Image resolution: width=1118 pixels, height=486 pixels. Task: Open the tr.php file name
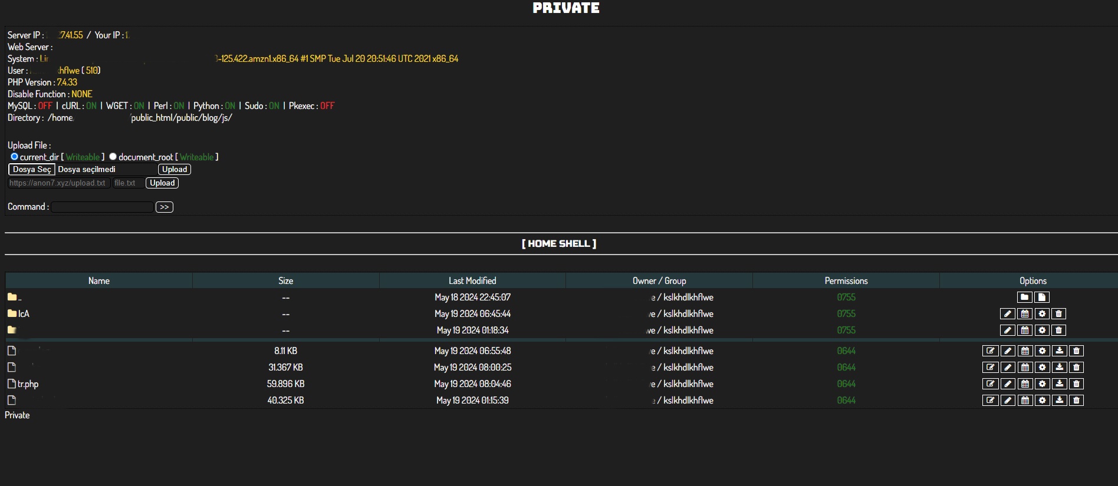pyautogui.click(x=28, y=384)
